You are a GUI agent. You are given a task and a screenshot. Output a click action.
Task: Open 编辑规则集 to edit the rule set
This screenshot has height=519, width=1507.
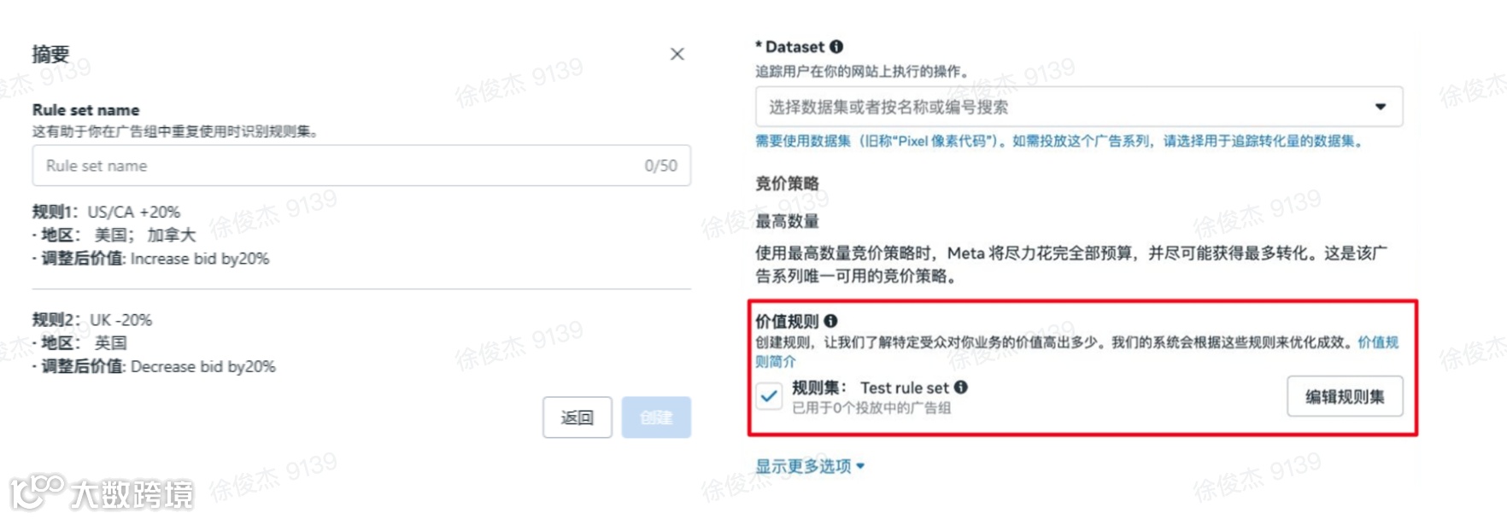click(1345, 396)
